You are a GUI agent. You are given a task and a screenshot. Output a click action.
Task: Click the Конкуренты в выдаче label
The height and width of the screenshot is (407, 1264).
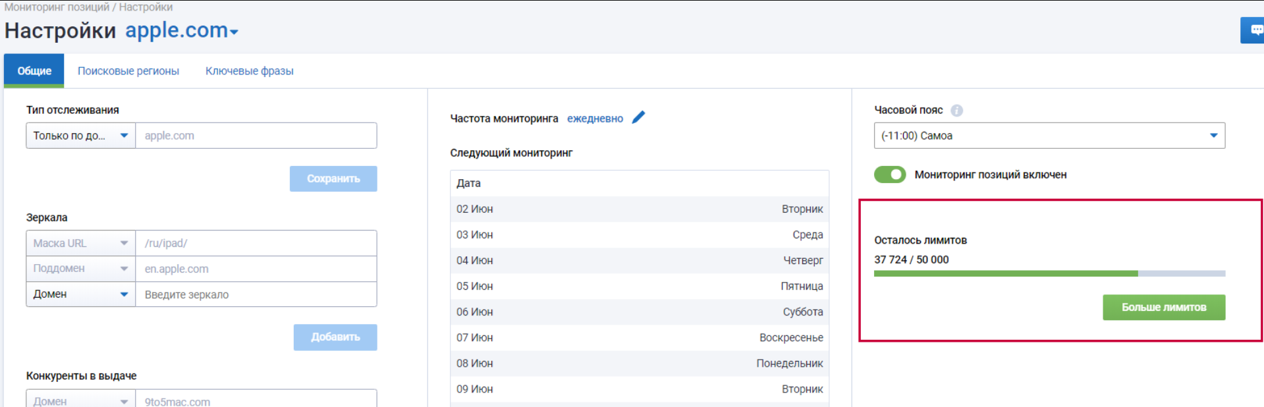82,375
